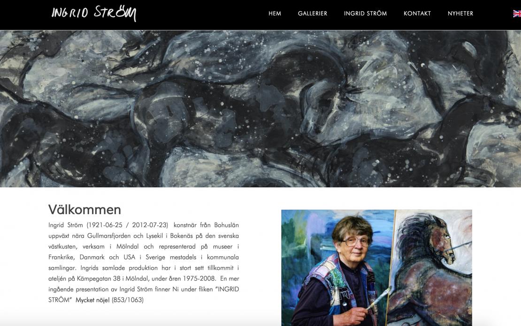Open the KONTAKT page
The width and height of the screenshot is (521, 326).
[417, 14]
